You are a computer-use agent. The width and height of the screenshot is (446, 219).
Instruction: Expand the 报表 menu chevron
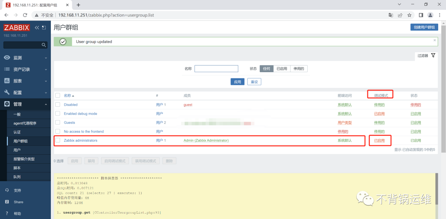(46, 81)
